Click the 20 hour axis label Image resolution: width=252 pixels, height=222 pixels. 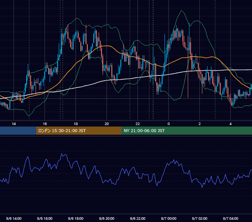(x=107, y=124)
